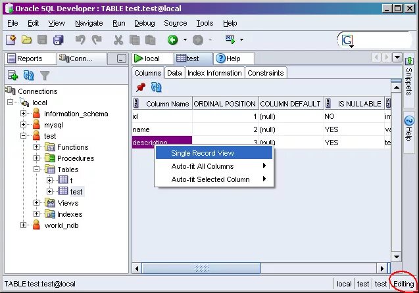Click the SQL Worksheet run icon
419x293 pixels.
[230, 39]
